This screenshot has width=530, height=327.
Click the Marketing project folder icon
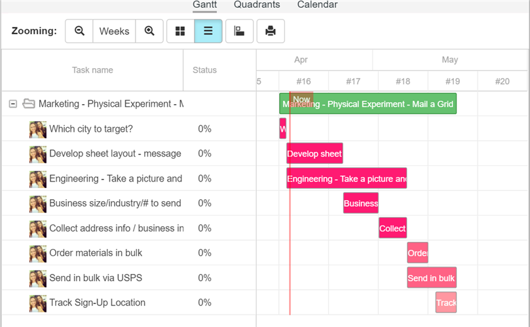(x=29, y=104)
